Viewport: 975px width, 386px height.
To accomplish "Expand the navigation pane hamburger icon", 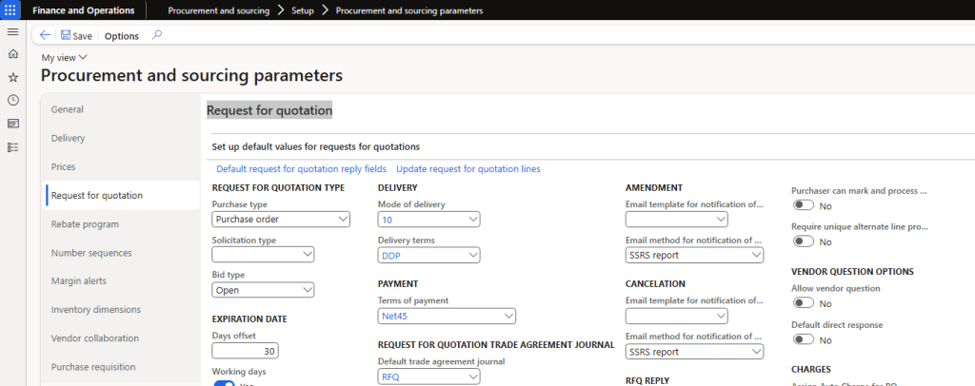I will [x=12, y=32].
